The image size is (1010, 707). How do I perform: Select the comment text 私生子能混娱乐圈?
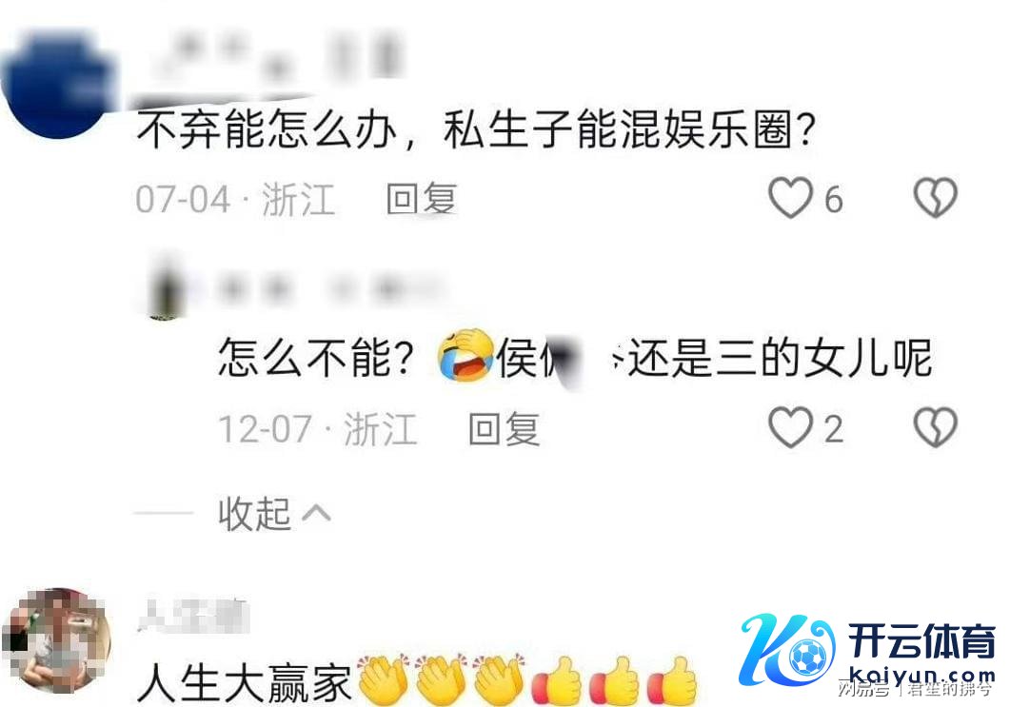(617, 129)
